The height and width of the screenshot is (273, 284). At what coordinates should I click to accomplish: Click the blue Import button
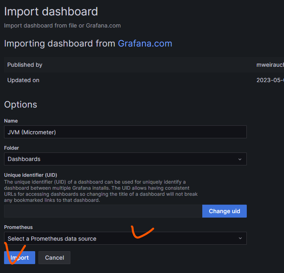(x=19, y=258)
